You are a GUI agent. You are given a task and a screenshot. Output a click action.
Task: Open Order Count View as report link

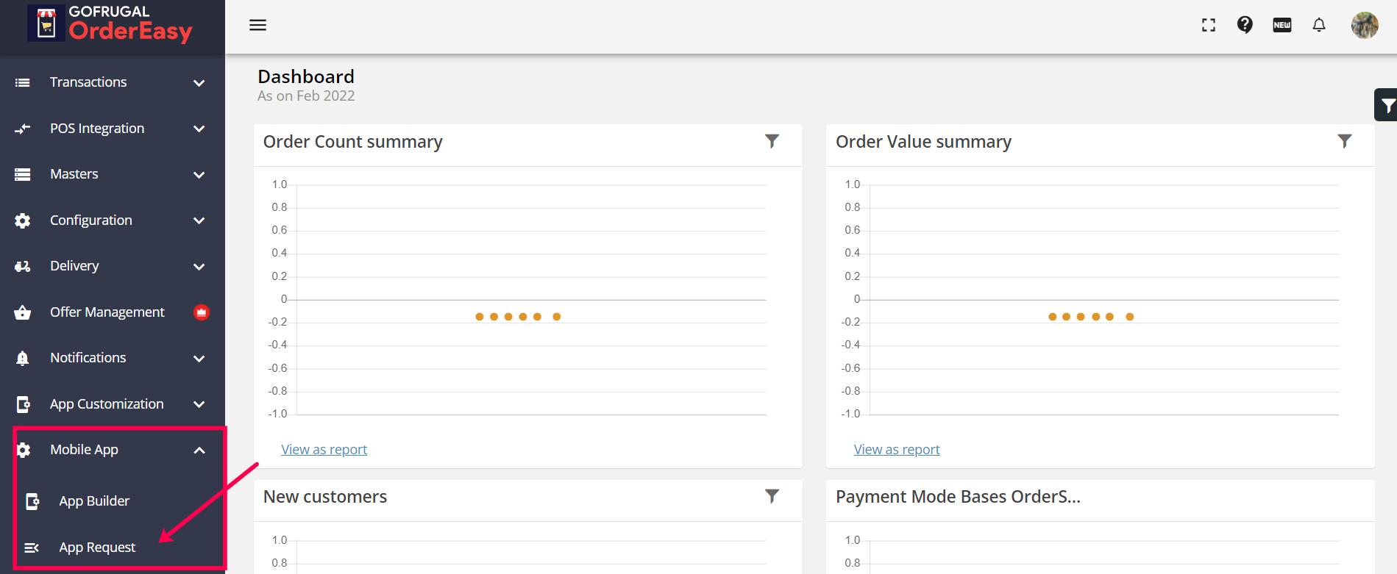(324, 450)
